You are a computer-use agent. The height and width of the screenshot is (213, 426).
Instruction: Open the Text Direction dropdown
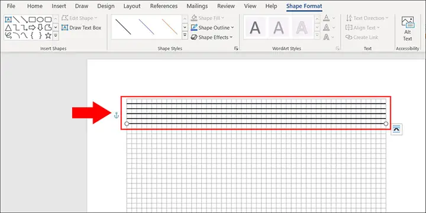367,18
